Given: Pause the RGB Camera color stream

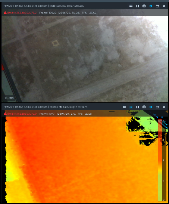Looking at the screenshot, I should (x=137, y=6).
